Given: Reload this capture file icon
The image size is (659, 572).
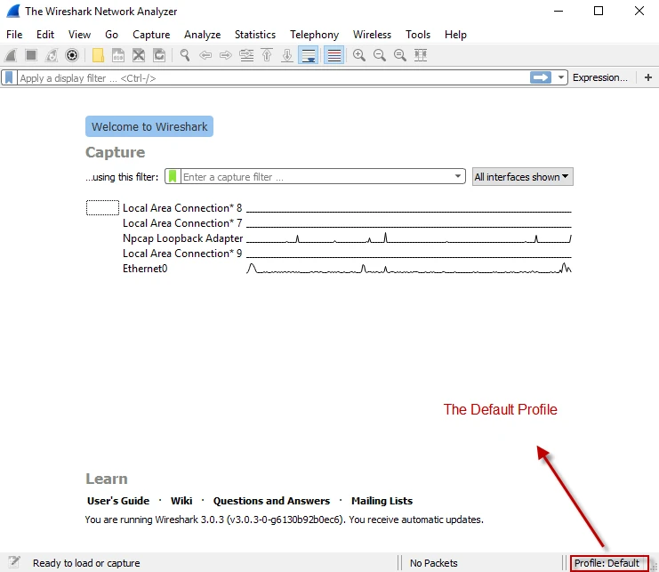Looking at the screenshot, I should click(x=159, y=55).
